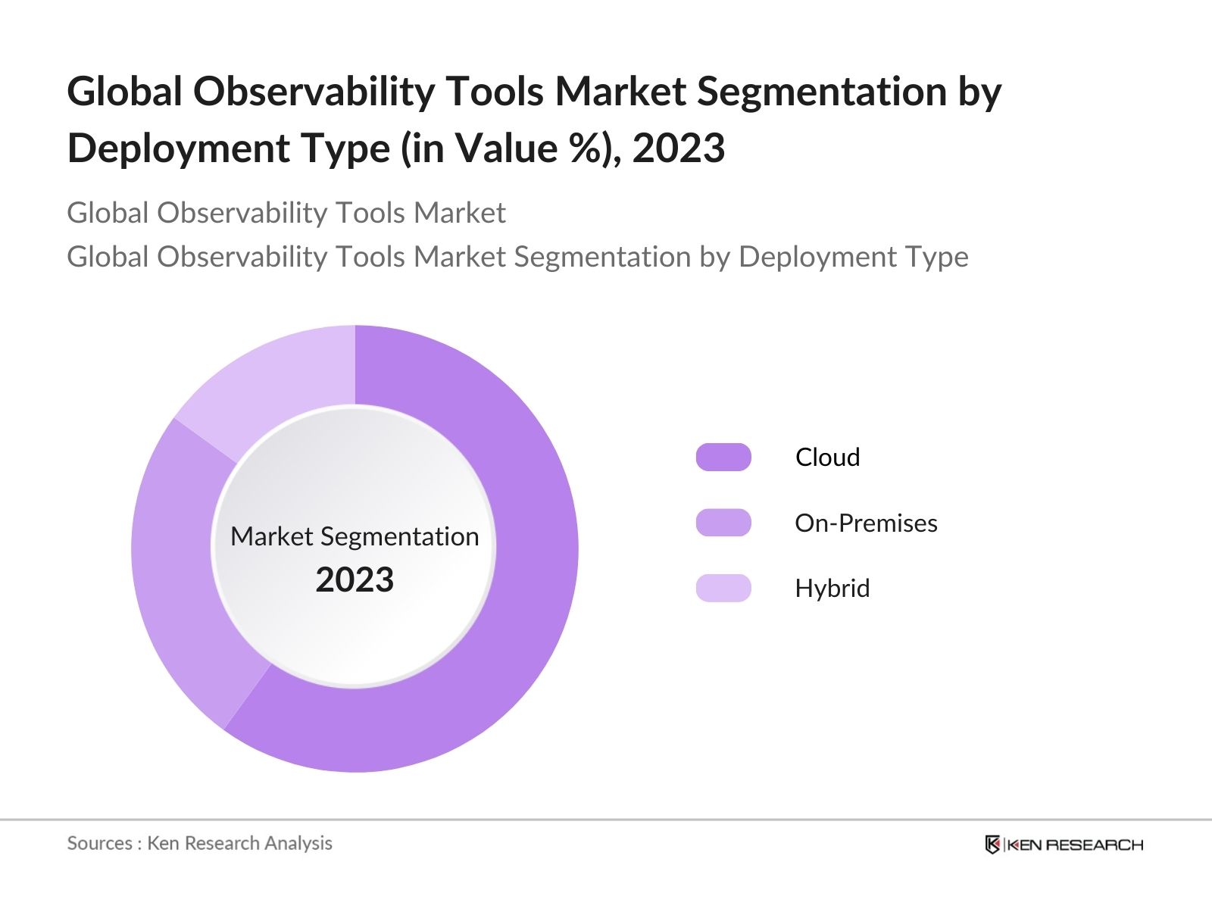This screenshot has height=909, width=1212.
Task: Click the Hybrid legend marker
Action: point(725,588)
